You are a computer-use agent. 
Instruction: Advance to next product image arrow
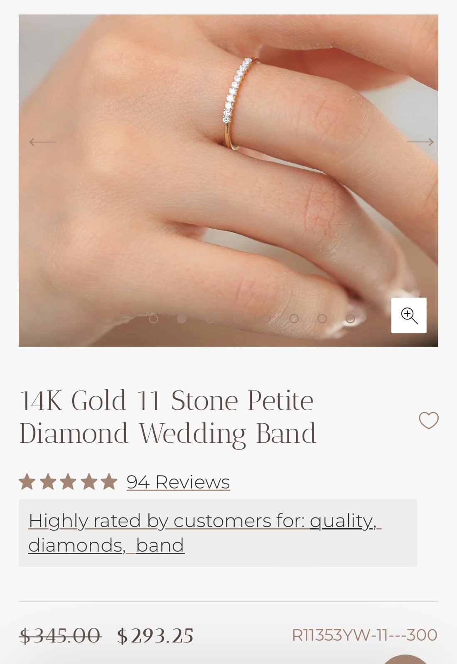[x=420, y=142]
